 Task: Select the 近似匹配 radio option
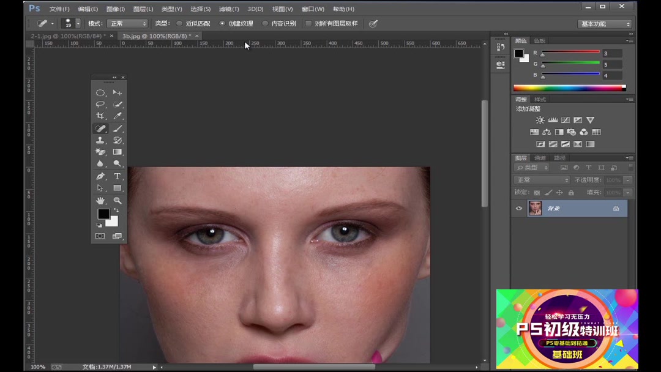tap(180, 23)
